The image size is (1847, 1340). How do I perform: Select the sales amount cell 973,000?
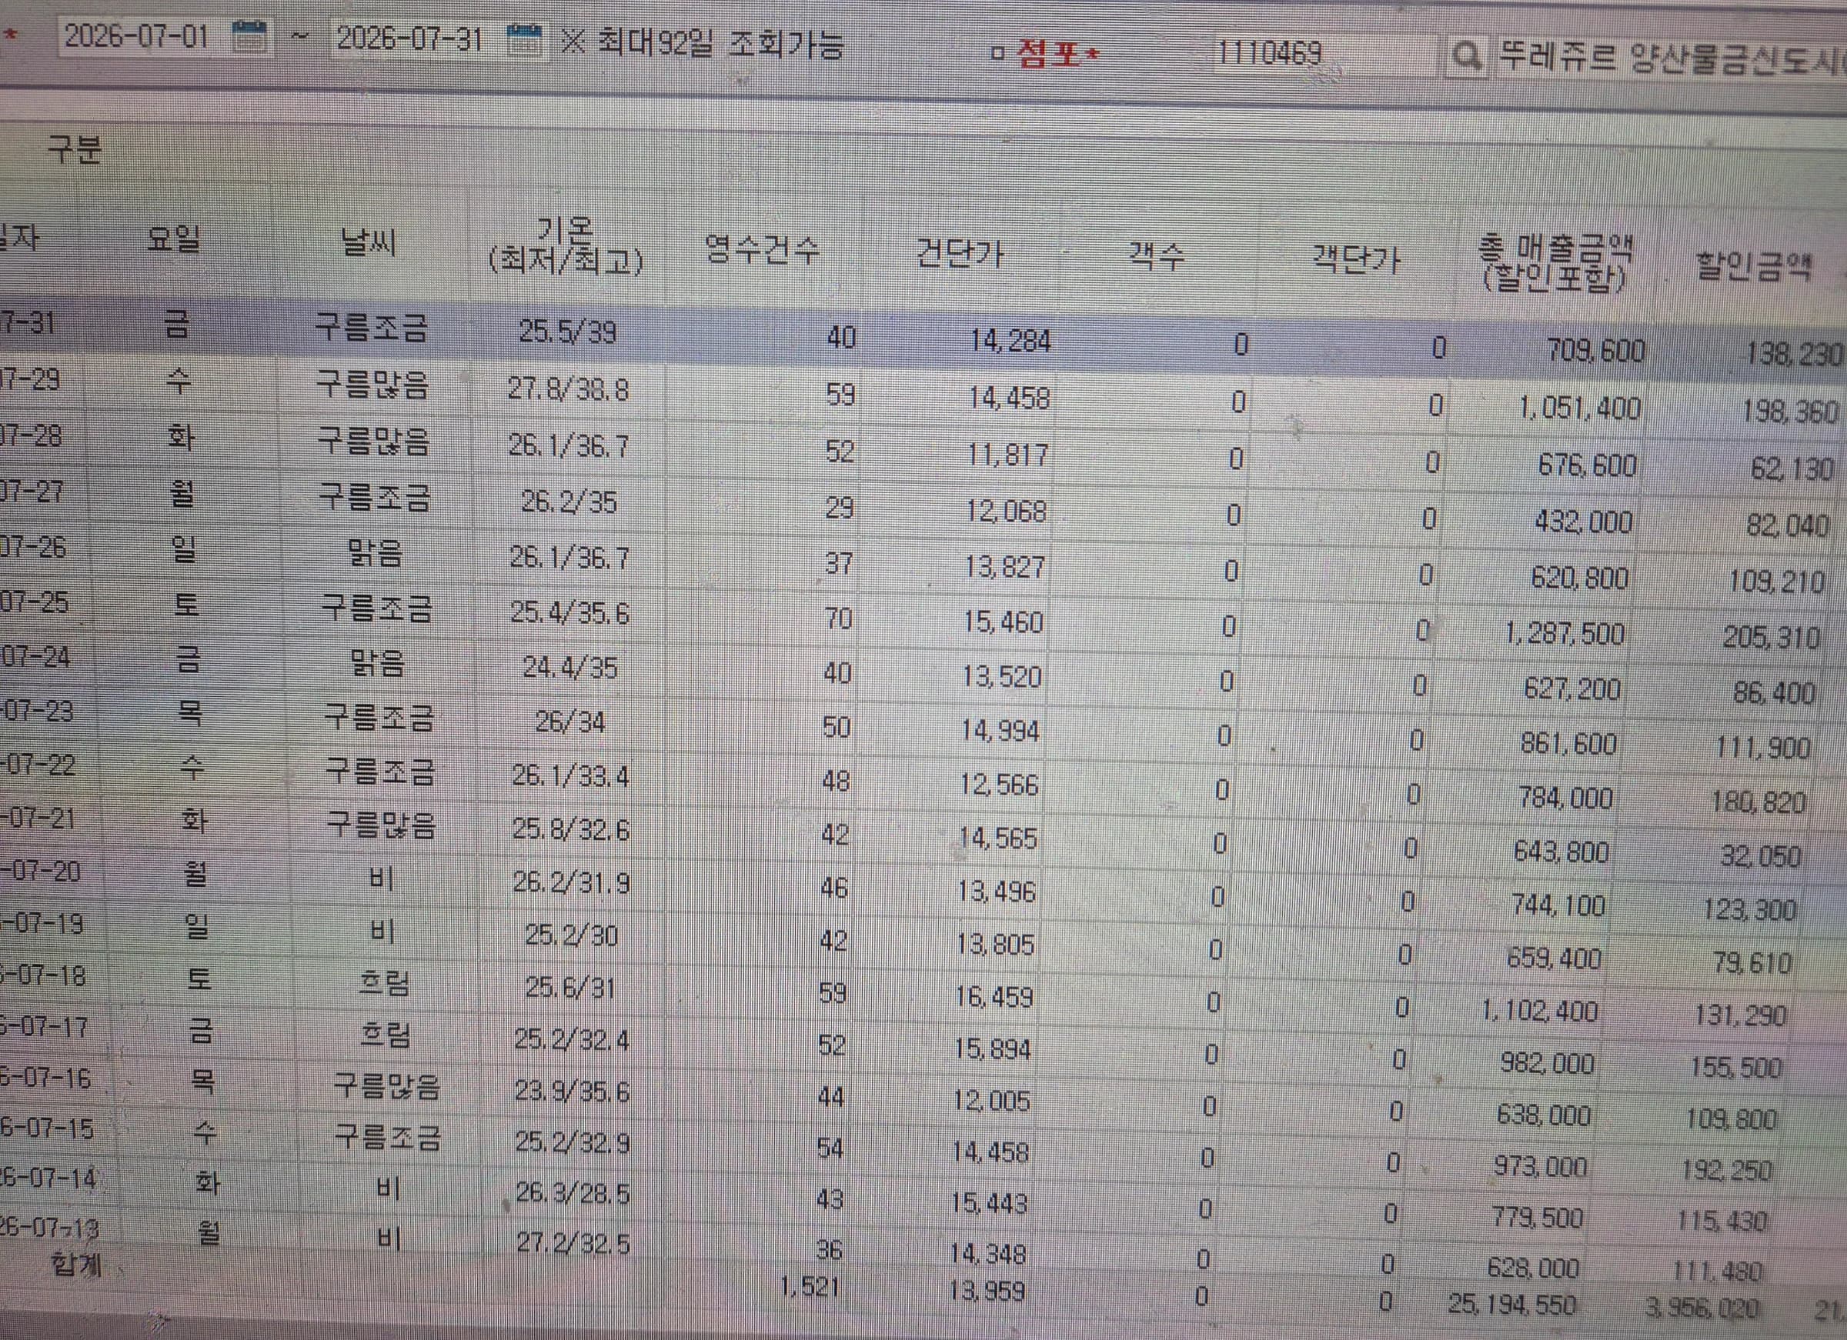(1540, 1168)
